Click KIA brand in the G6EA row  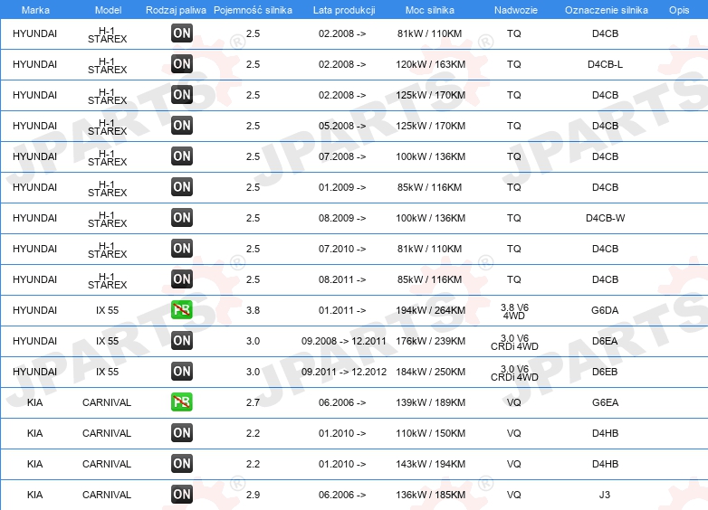click(x=34, y=402)
